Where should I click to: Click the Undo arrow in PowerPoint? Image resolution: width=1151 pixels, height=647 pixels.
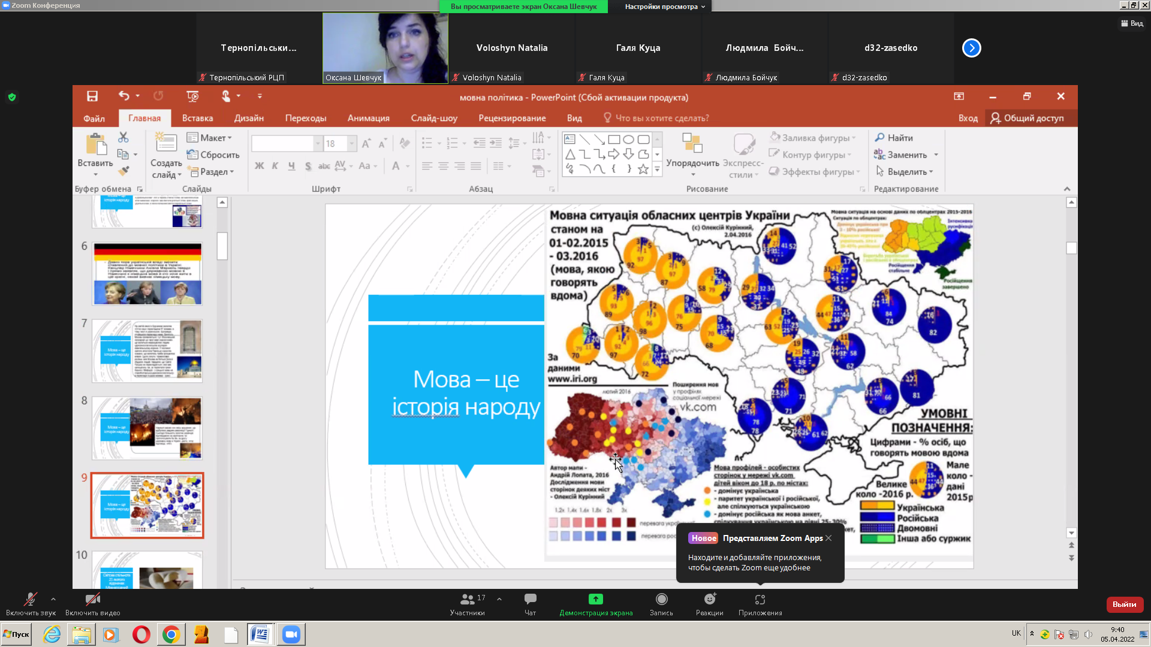pos(123,96)
